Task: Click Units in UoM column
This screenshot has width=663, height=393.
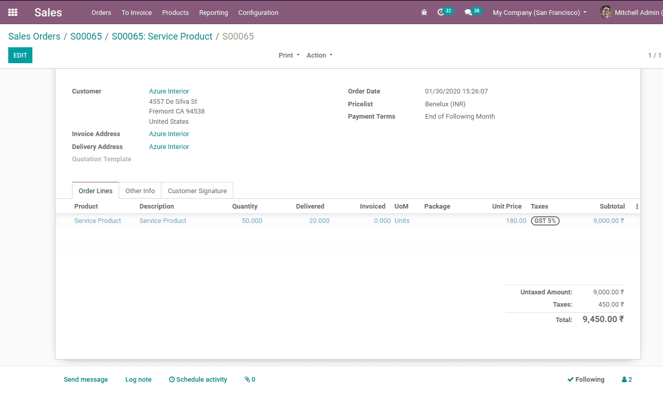Action: pyautogui.click(x=402, y=221)
